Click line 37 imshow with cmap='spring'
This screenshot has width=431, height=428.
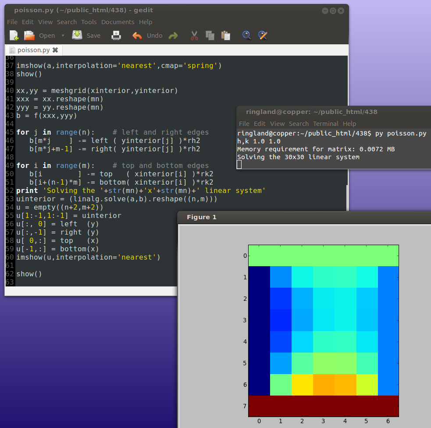119,66
